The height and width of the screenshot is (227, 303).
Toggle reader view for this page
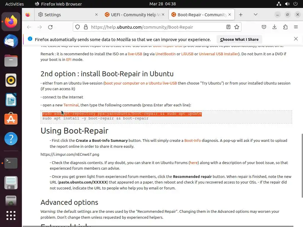coord(228,27)
